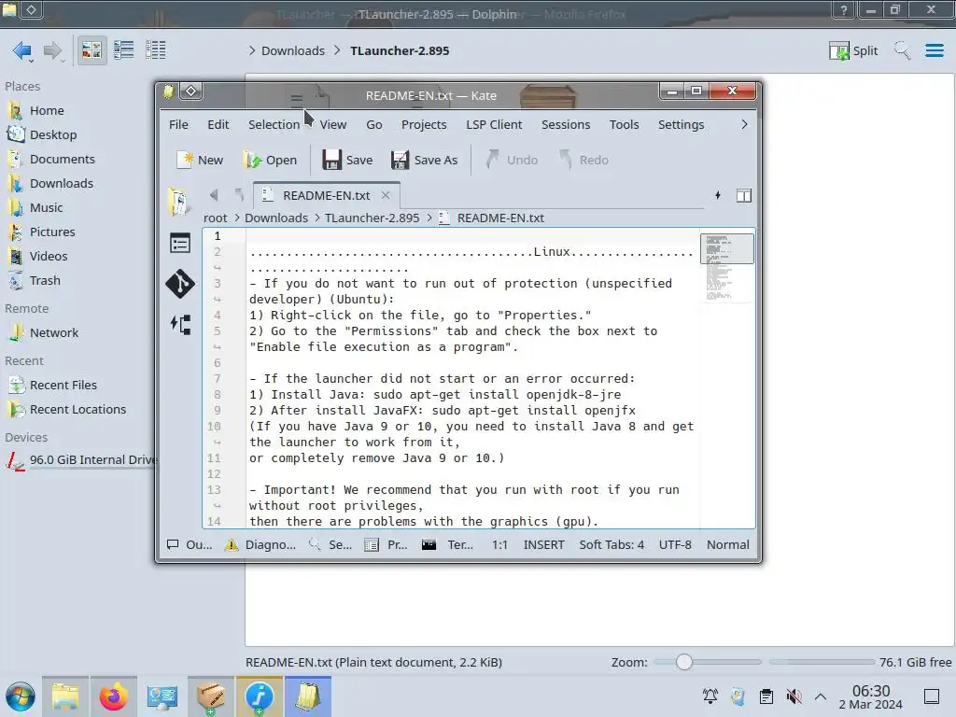Open Kate's Settings menu

click(x=681, y=124)
